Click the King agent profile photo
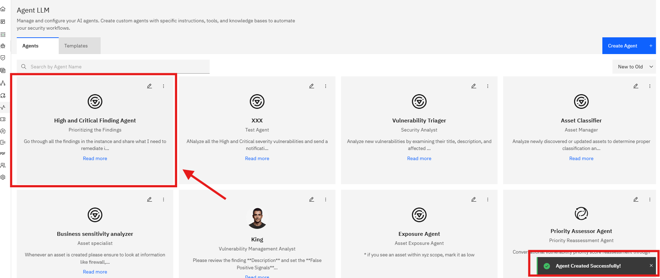660x278 pixels. tap(257, 218)
